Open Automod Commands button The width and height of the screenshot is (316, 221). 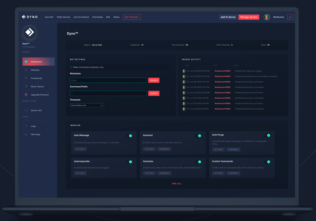[164, 149]
